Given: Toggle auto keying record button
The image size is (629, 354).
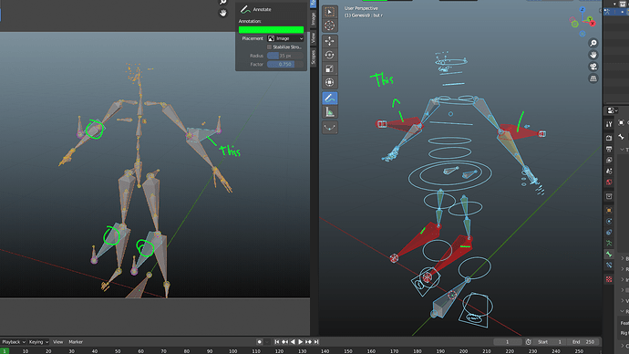Looking at the screenshot, I should [x=259, y=342].
